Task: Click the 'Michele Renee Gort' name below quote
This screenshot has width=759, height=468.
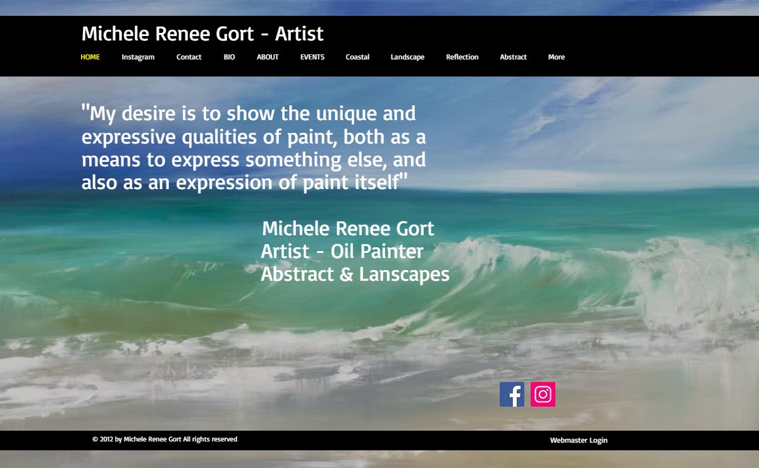Action: 348,228
